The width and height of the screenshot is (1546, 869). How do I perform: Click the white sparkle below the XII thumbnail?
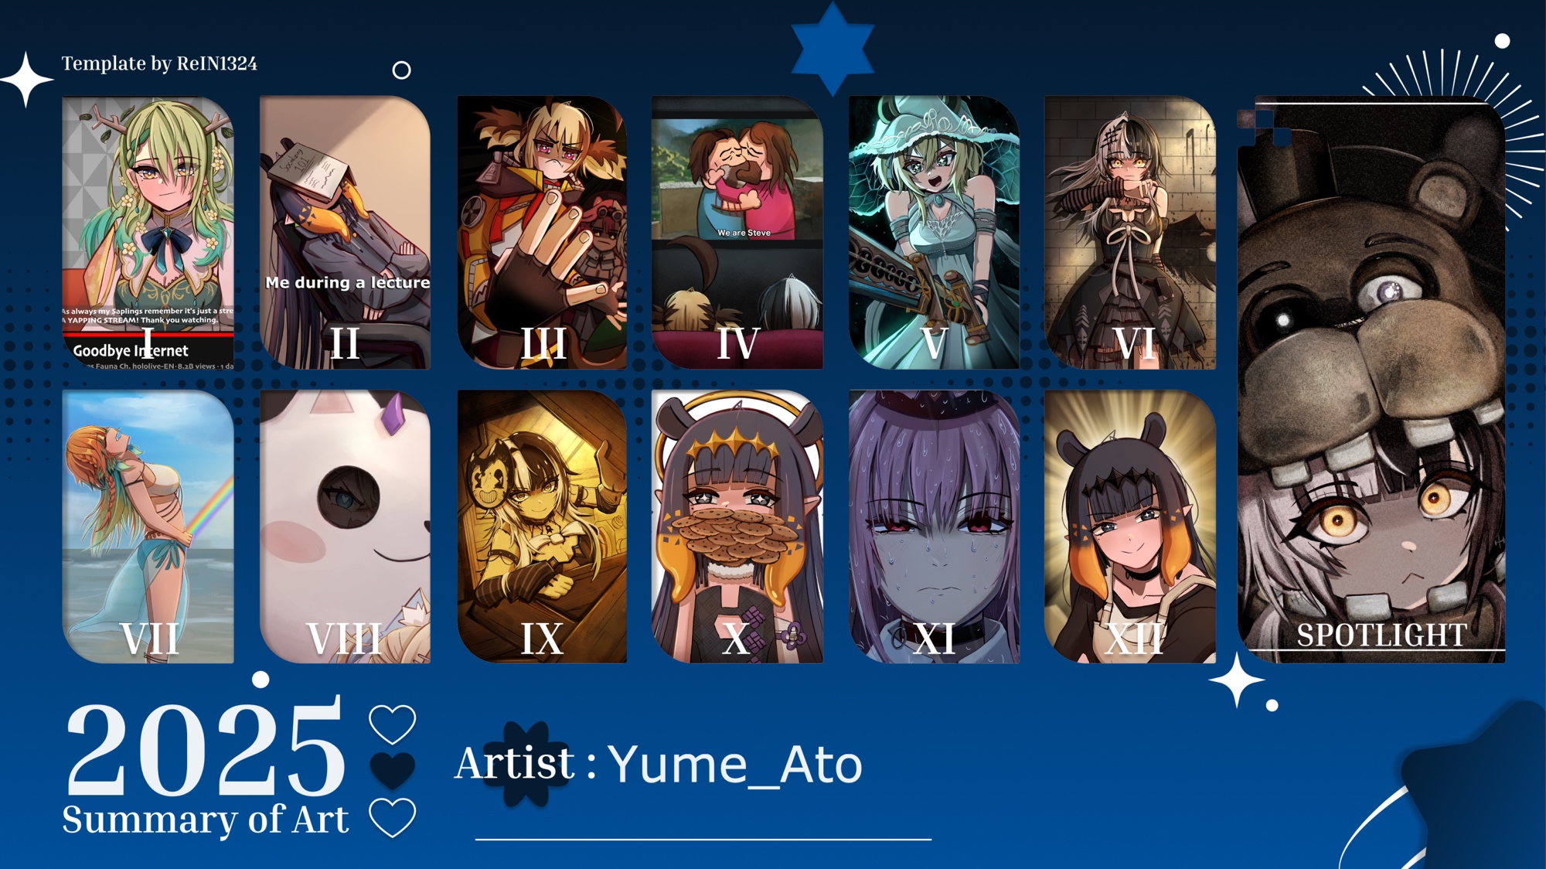click(x=1237, y=680)
